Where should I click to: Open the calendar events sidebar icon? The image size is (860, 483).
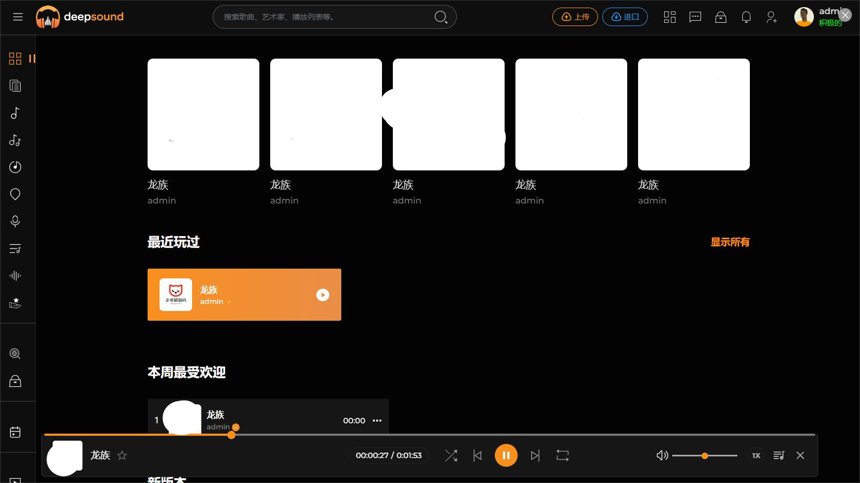[15, 432]
